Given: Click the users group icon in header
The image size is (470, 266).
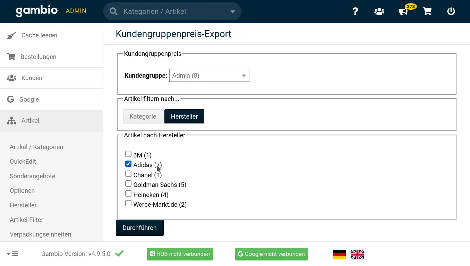Looking at the screenshot, I should click(x=379, y=11).
